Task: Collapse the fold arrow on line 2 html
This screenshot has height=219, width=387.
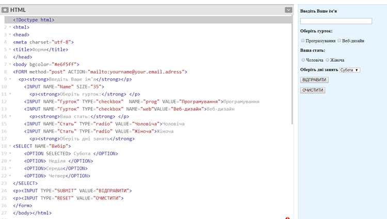Action: pyautogui.click(x=10, y=27)
